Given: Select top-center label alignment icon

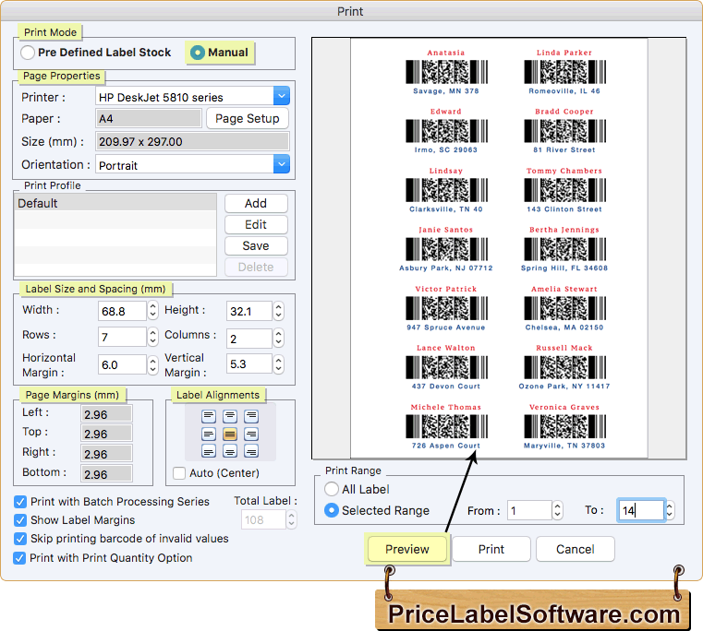Looking at the screenshot, I should pos(230,416).
